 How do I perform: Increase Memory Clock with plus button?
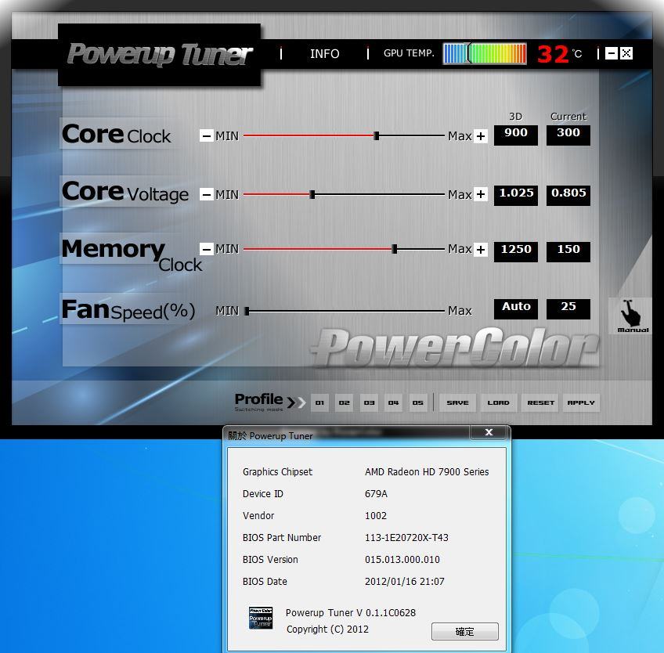click(480, 250)
